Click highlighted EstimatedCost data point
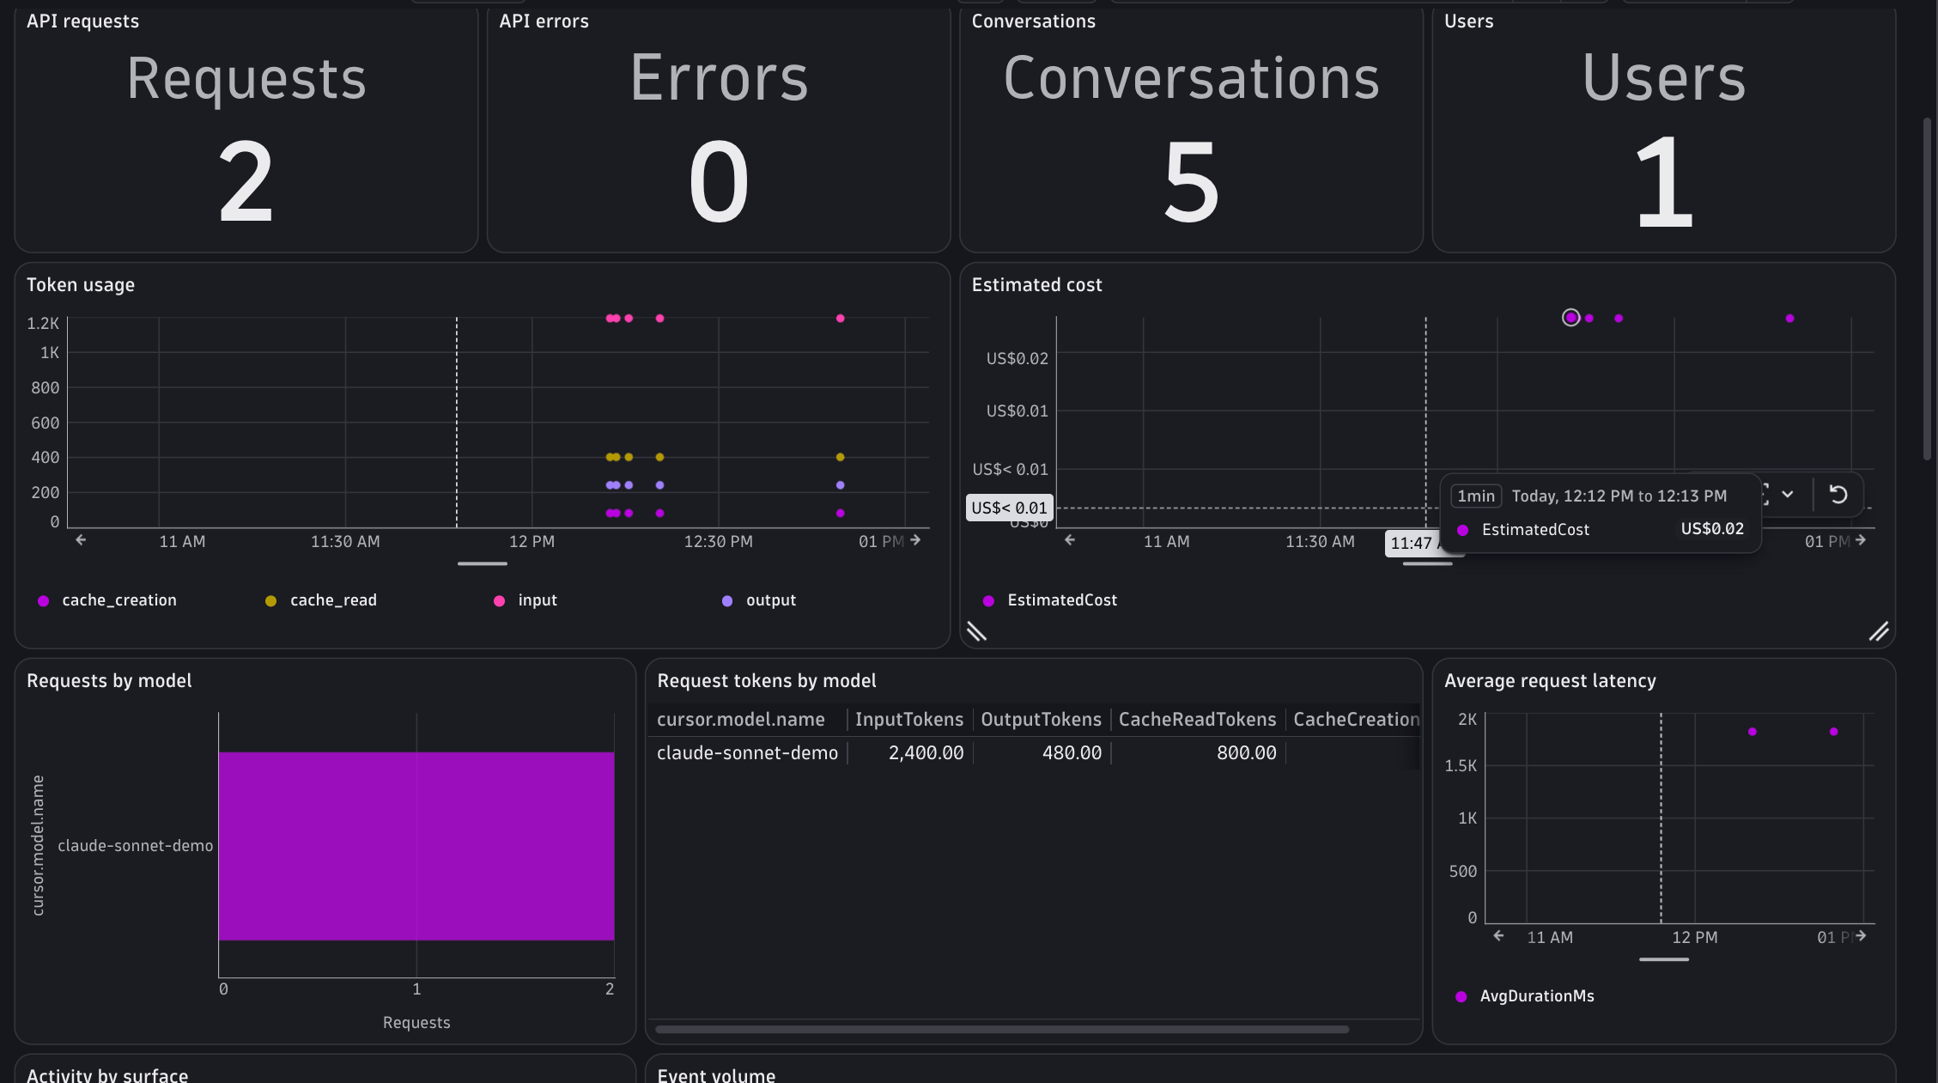Screen dimensions: 1938x1083 (x=1570, y=318)
